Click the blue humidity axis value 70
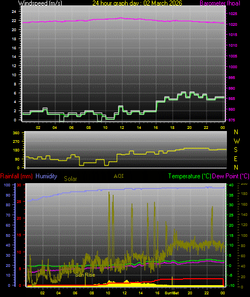250x297 pixels. coord(8,215)
